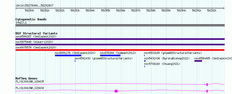Click the 58284k ruler tick label

90,11
